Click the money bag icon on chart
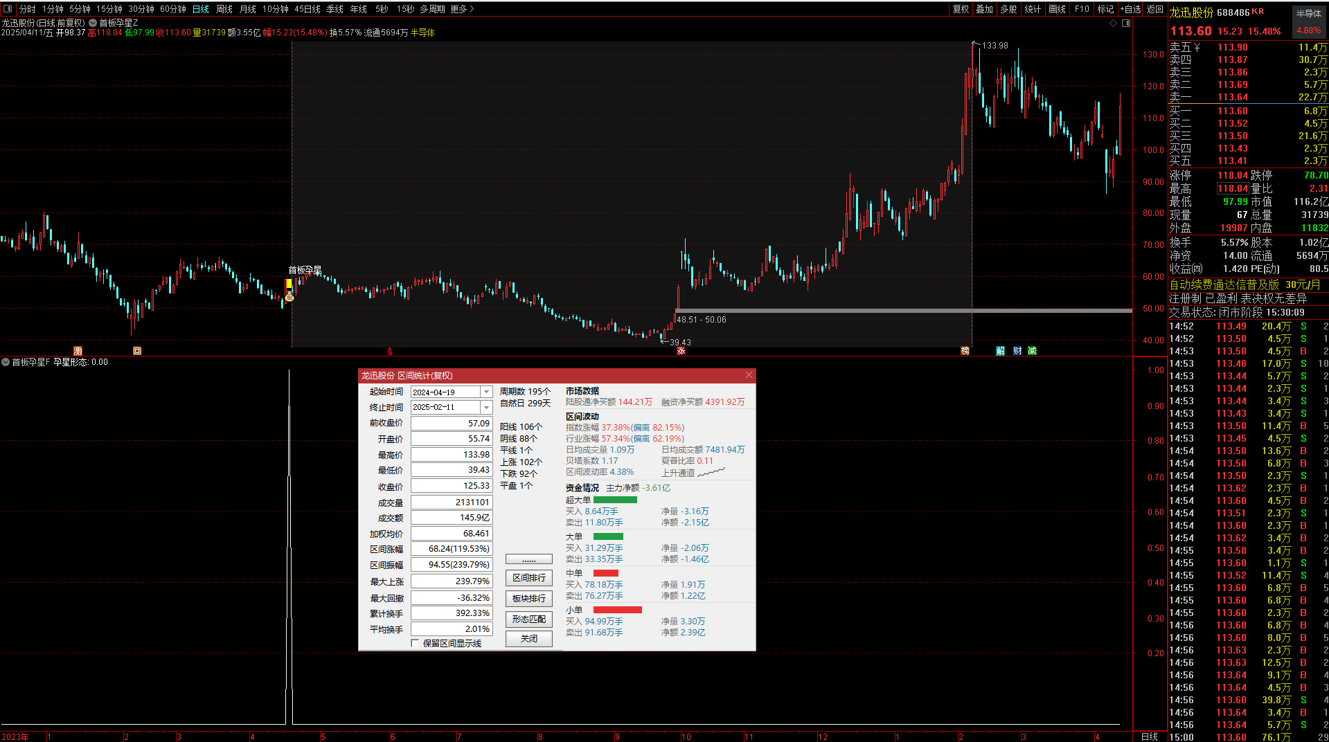 point(289,297)
